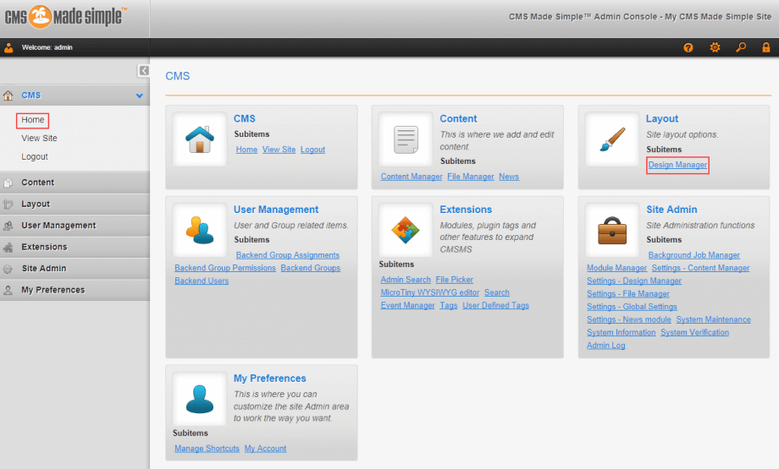Open the Backend Users link
The width and height of the screenshot is (779, 469).
pos(202,281)
